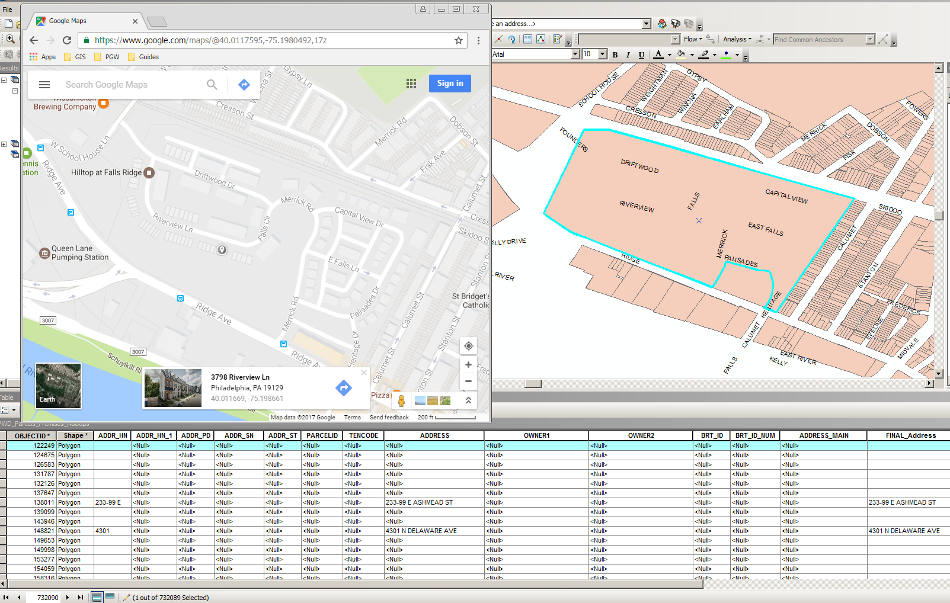Click the checklist properties icon in editor toolbar

[x=556, y=39]
